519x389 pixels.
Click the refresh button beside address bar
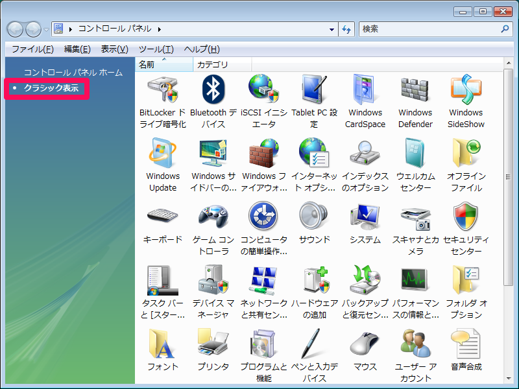[x=346, y=29]
